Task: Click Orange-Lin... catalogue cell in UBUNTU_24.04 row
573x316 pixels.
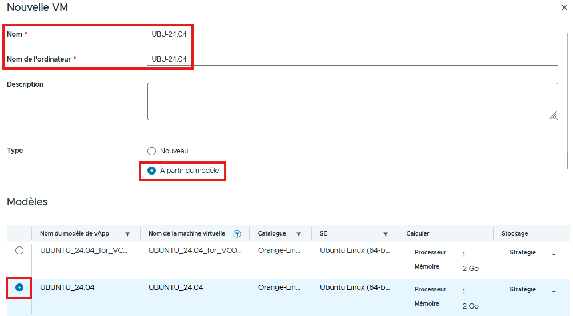Action: (x=279, y=287)
